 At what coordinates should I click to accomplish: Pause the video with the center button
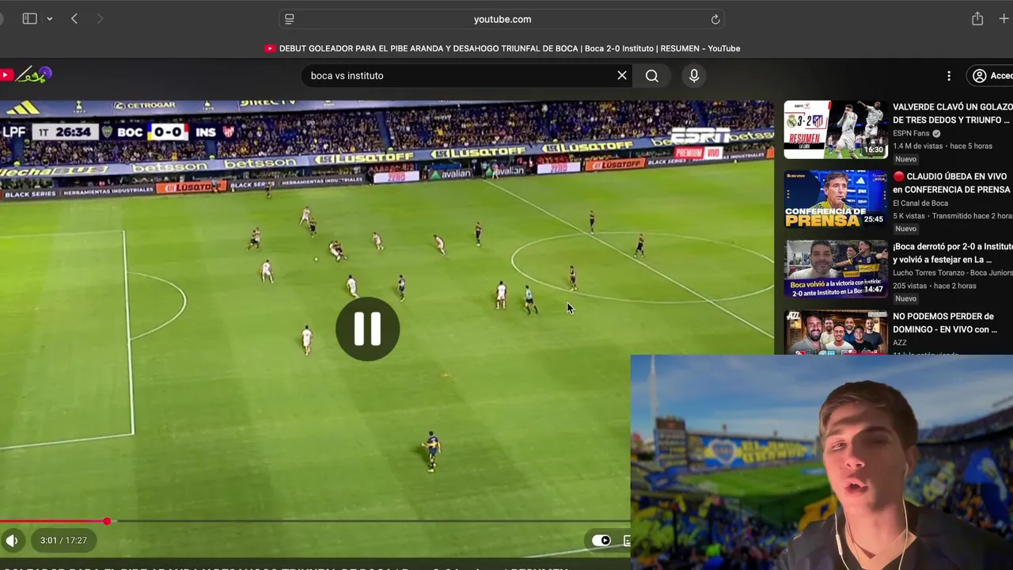pos(367,329)
